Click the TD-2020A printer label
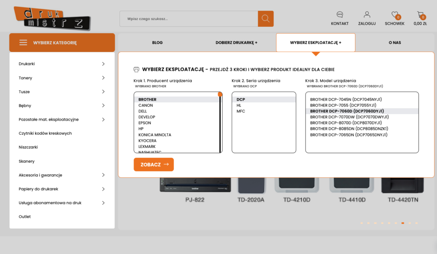The height and width of the screenshot is (254, 437). coord(251,200)
